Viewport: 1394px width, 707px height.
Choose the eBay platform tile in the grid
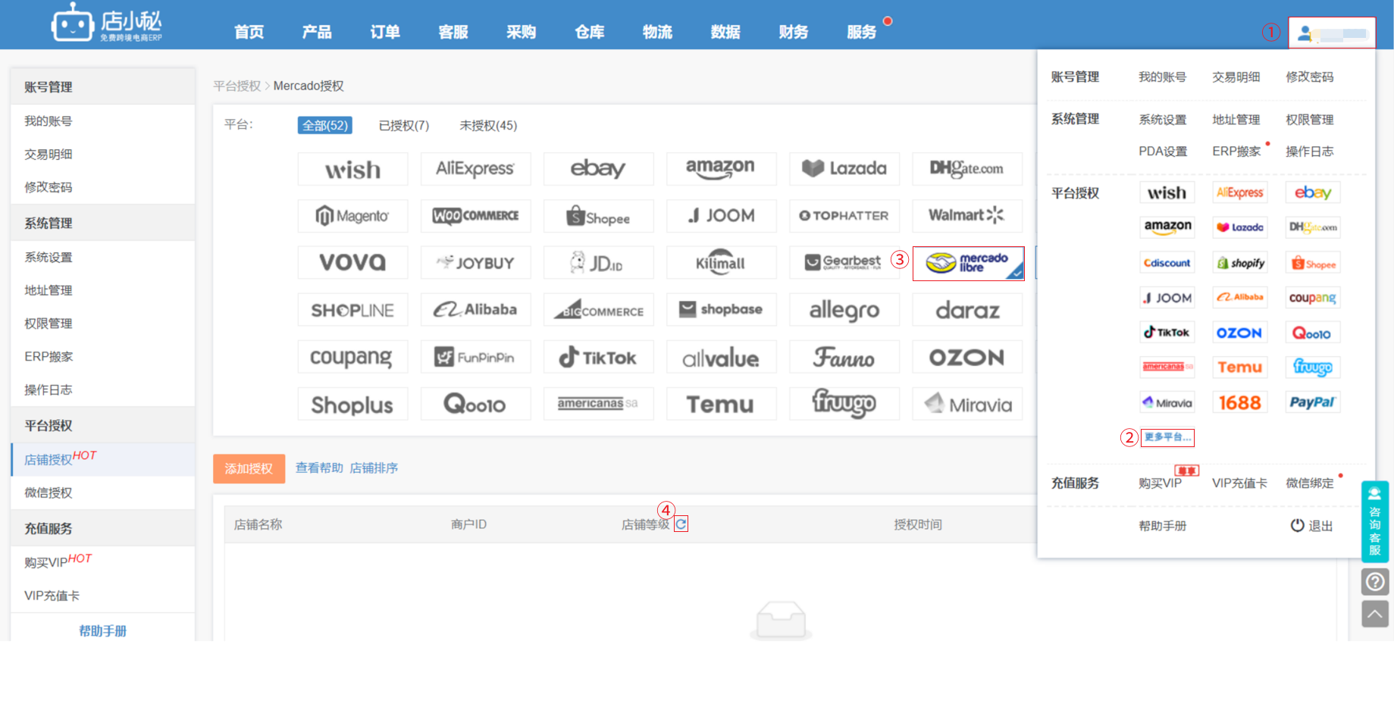599,169
